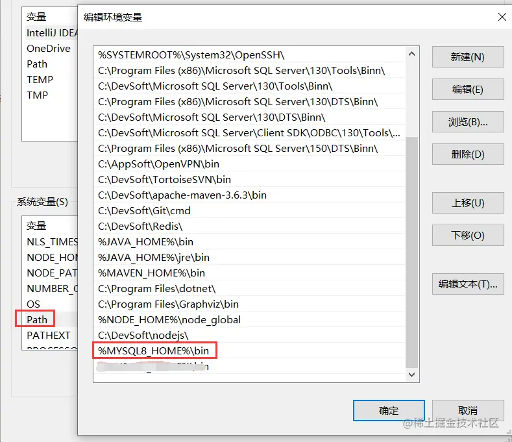Close the 编辑环境变量 dialog
512x442 pixels.
(502, 17)
